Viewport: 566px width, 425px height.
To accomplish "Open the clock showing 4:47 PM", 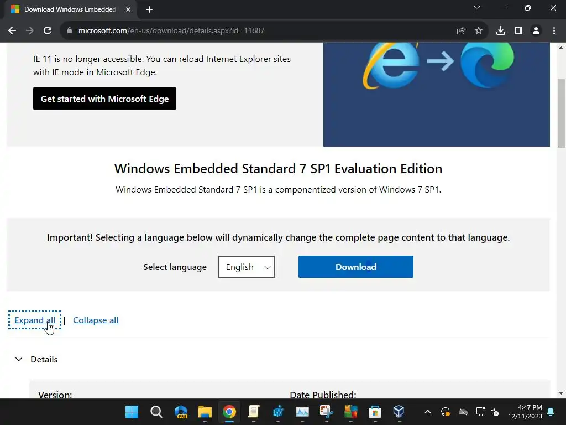I will (x=525, y=412).
